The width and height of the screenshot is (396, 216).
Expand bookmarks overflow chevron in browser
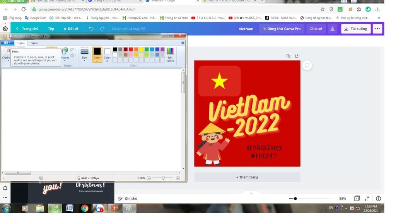coord(379,18)
